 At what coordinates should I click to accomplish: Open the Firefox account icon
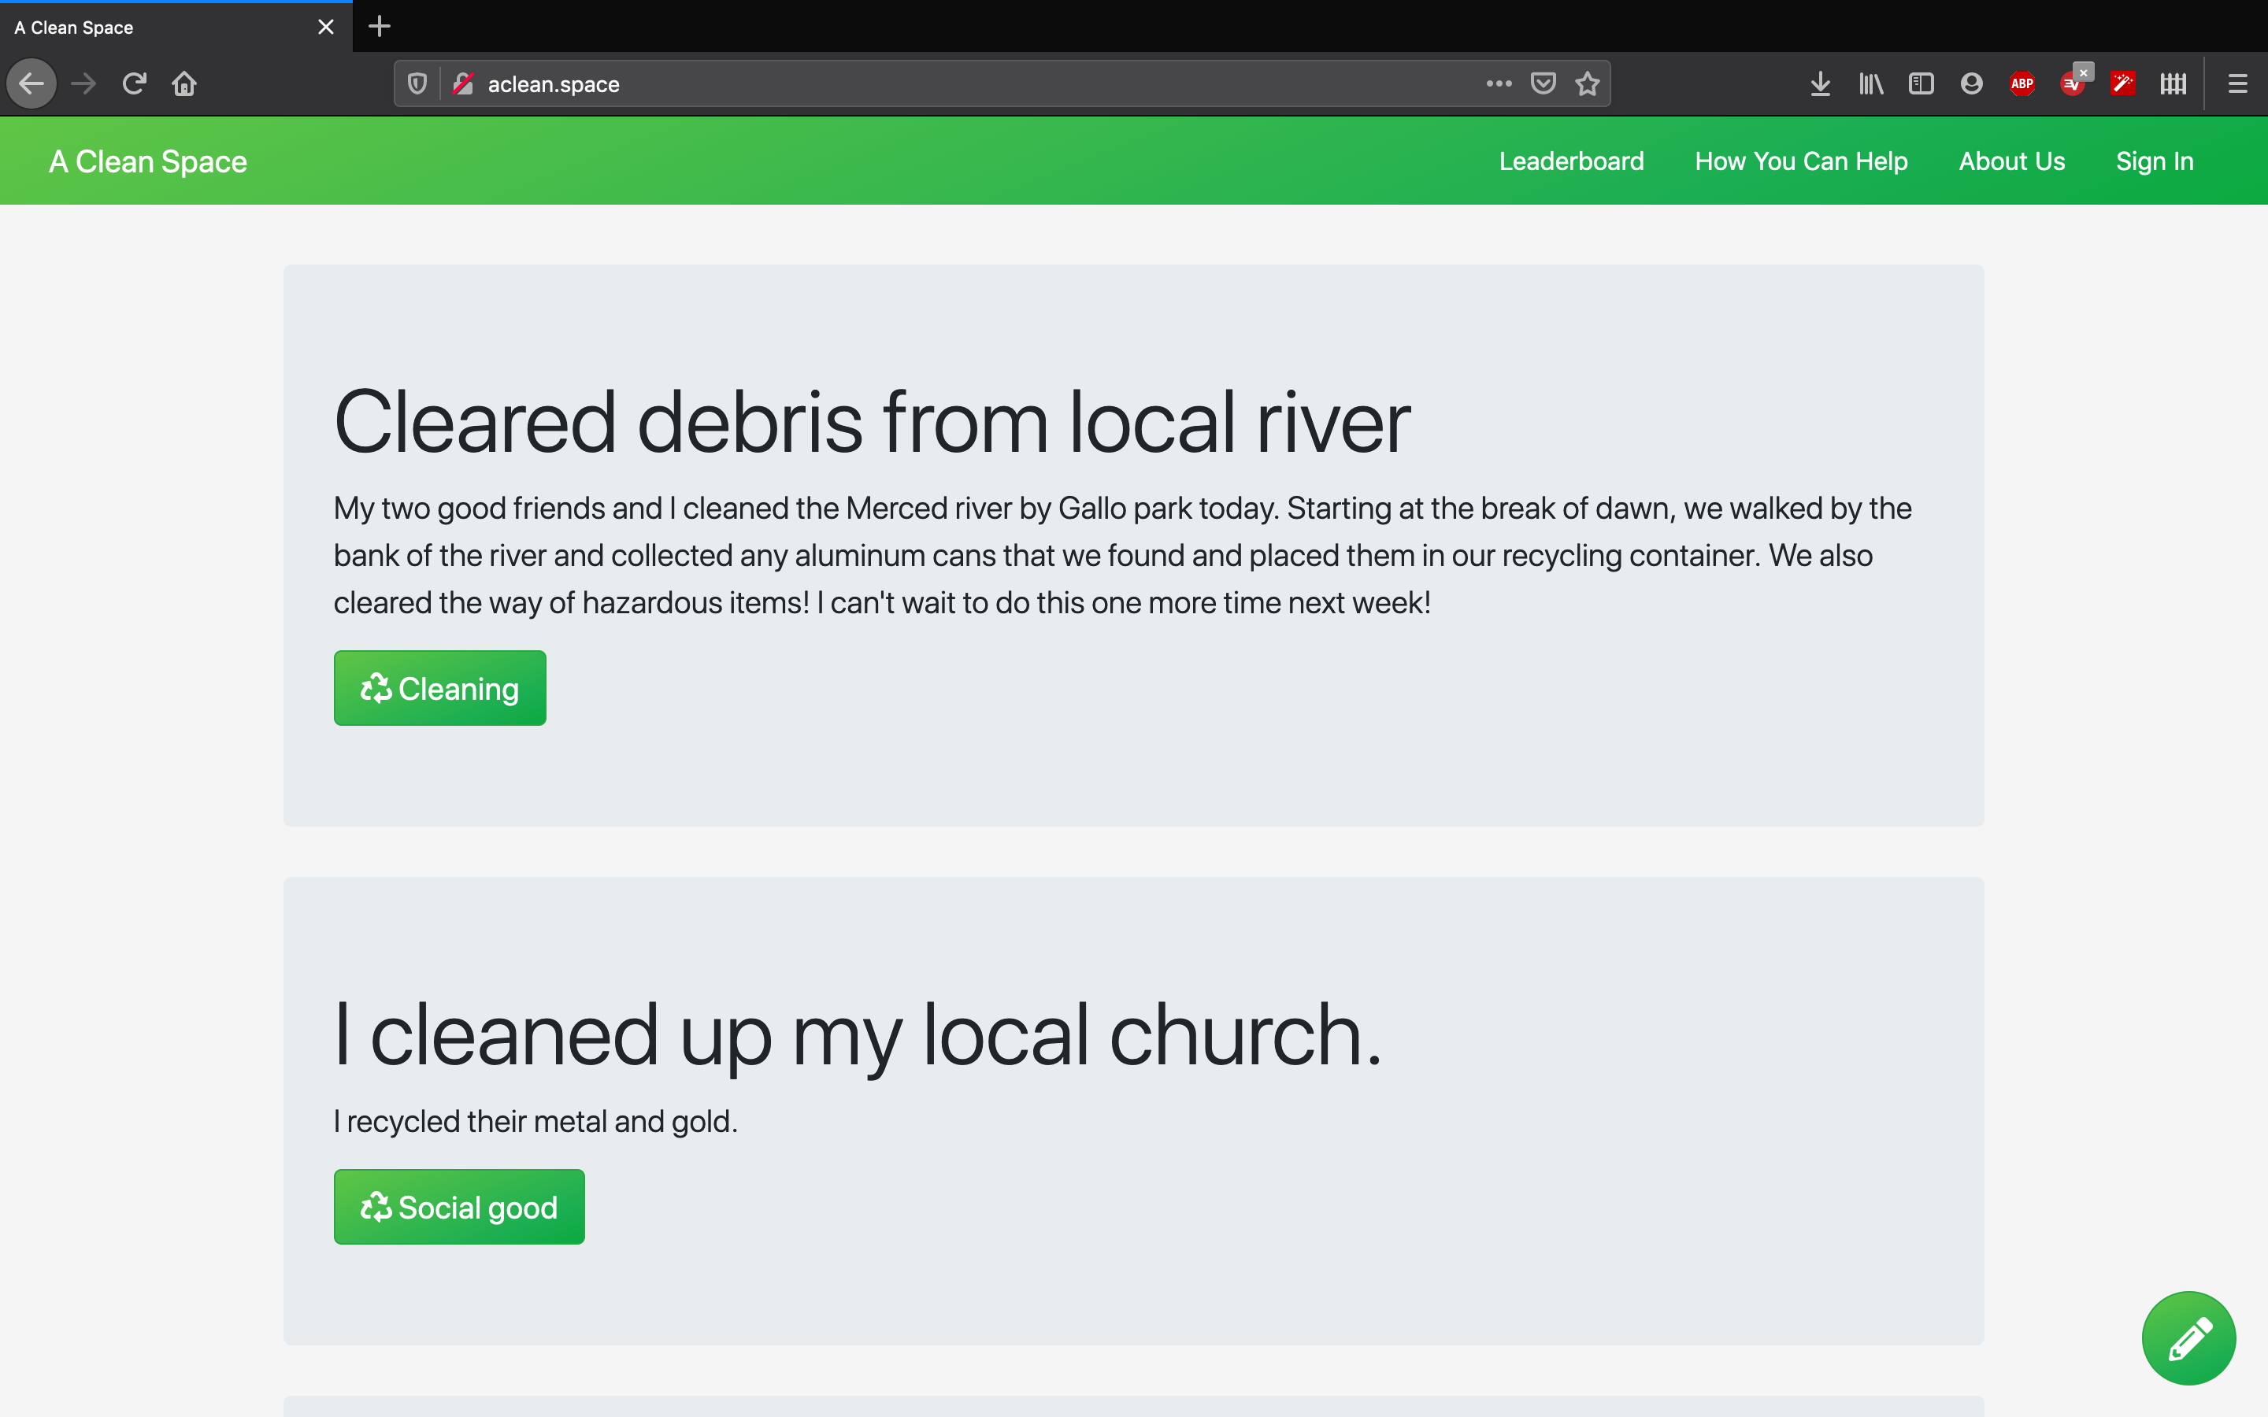coord(1971,84)
